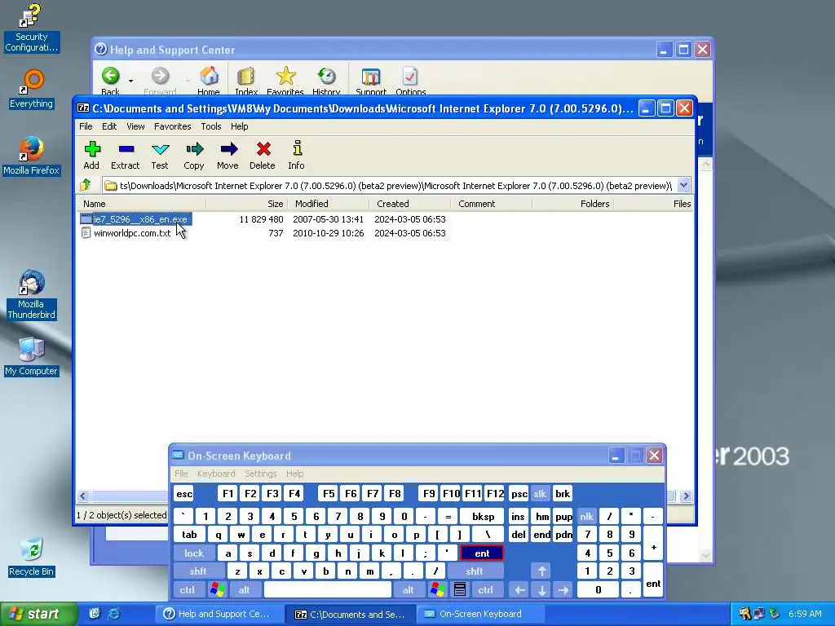Toggle the right ctrl key
This screenshot has width=835, height=626.
click(486, 589)
